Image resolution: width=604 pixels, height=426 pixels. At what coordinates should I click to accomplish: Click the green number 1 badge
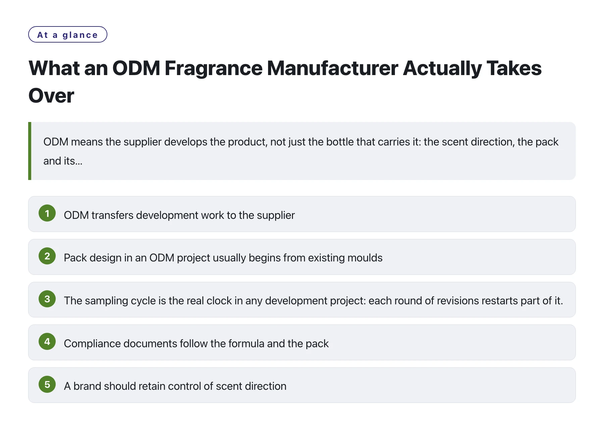tap(47, 213)
